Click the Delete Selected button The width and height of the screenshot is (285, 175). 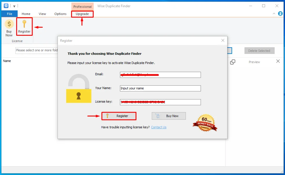tap(259, 50)
